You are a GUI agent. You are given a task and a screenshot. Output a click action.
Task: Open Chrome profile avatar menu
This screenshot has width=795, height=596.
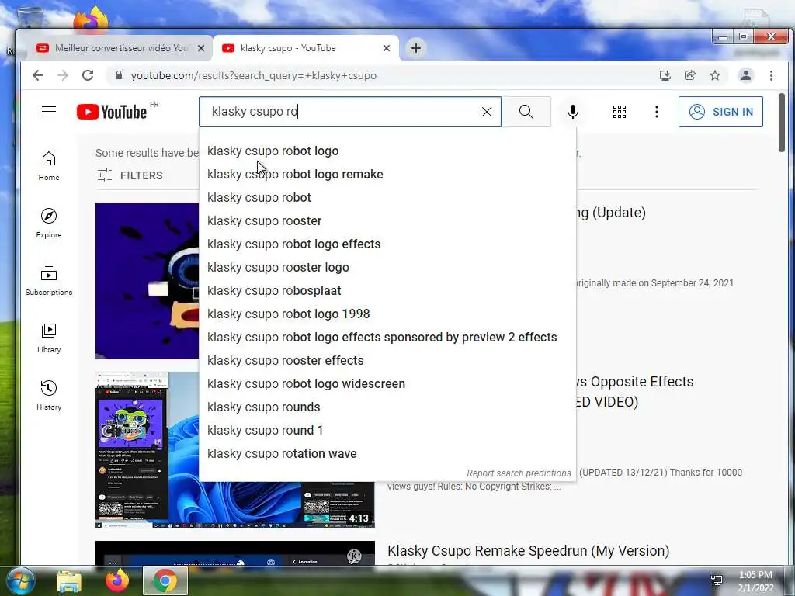click(746, 75)
